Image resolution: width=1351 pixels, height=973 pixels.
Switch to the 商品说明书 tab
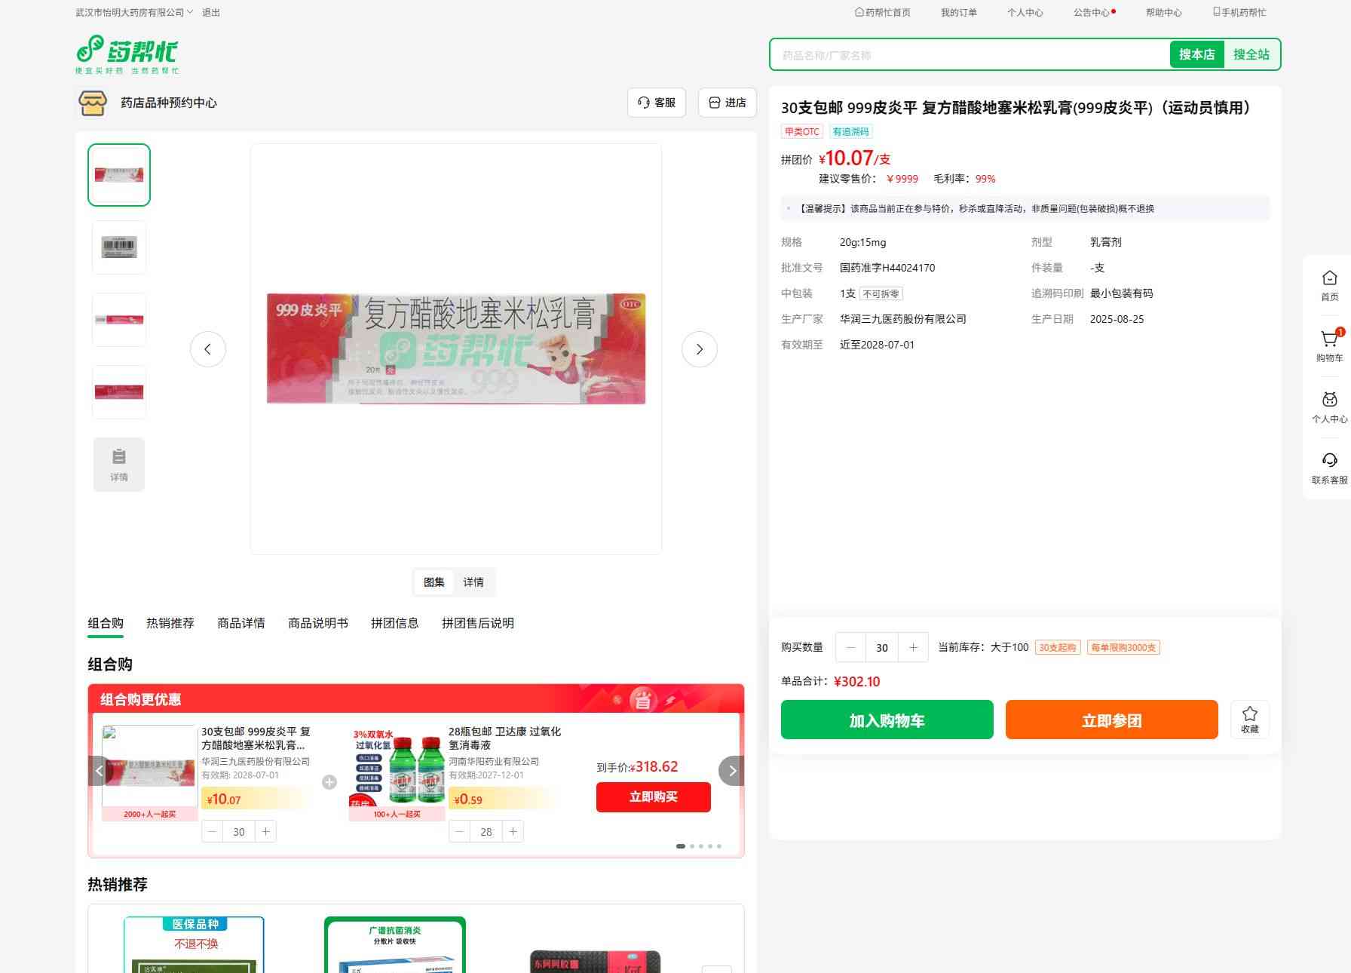(317, 623)
